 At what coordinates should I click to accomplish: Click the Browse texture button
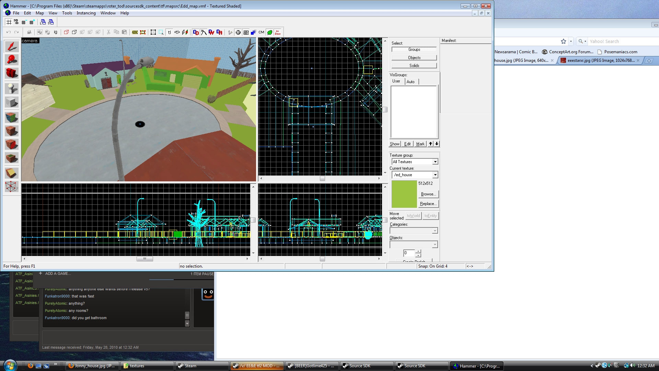point(428,194)
